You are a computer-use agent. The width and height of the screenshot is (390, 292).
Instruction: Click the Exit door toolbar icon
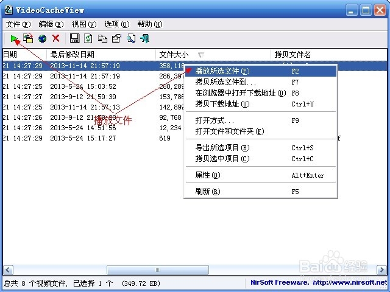(x=145, y=38)
